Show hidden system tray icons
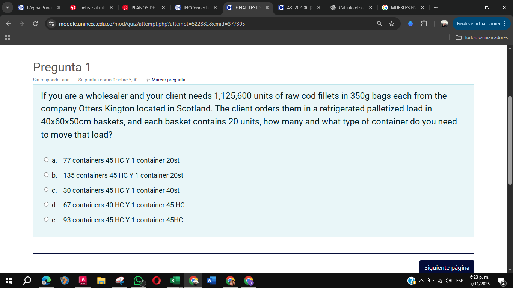 coord(421,280)
